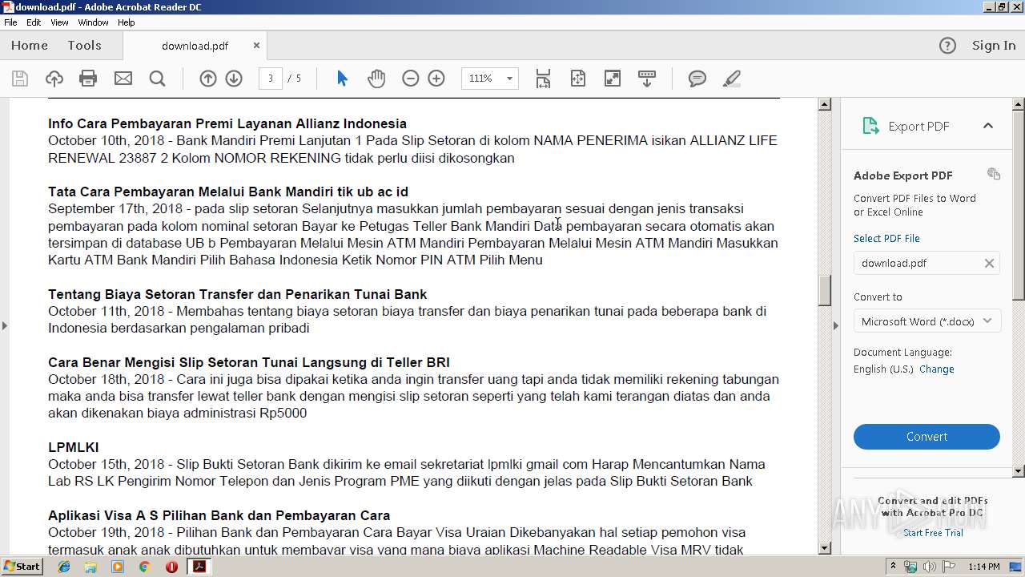Change the document language link

tap(936, 369)
